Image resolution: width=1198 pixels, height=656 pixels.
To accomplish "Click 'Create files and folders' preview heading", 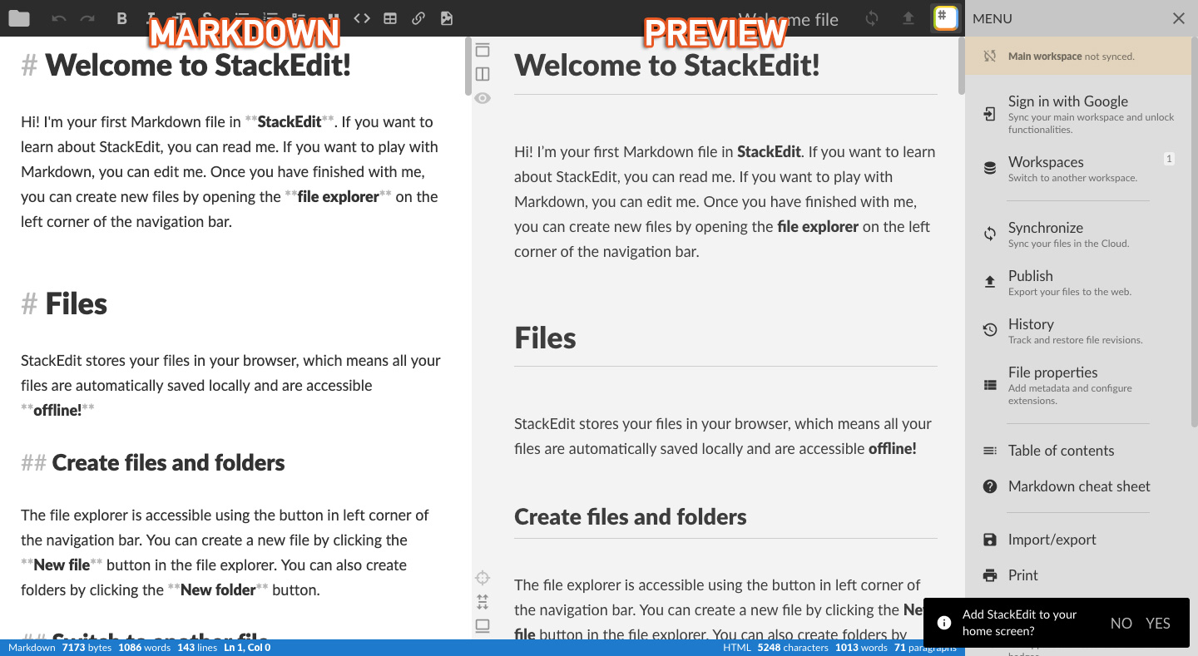I will coord(631,517).
